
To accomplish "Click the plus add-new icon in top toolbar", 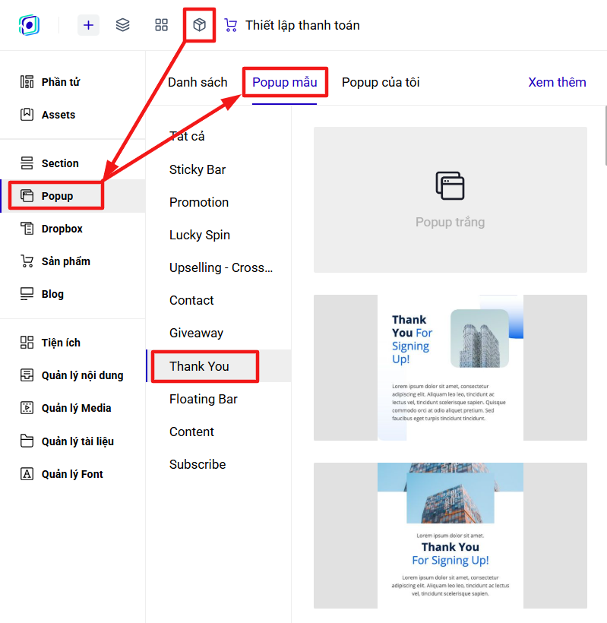I will coord(88,25).
